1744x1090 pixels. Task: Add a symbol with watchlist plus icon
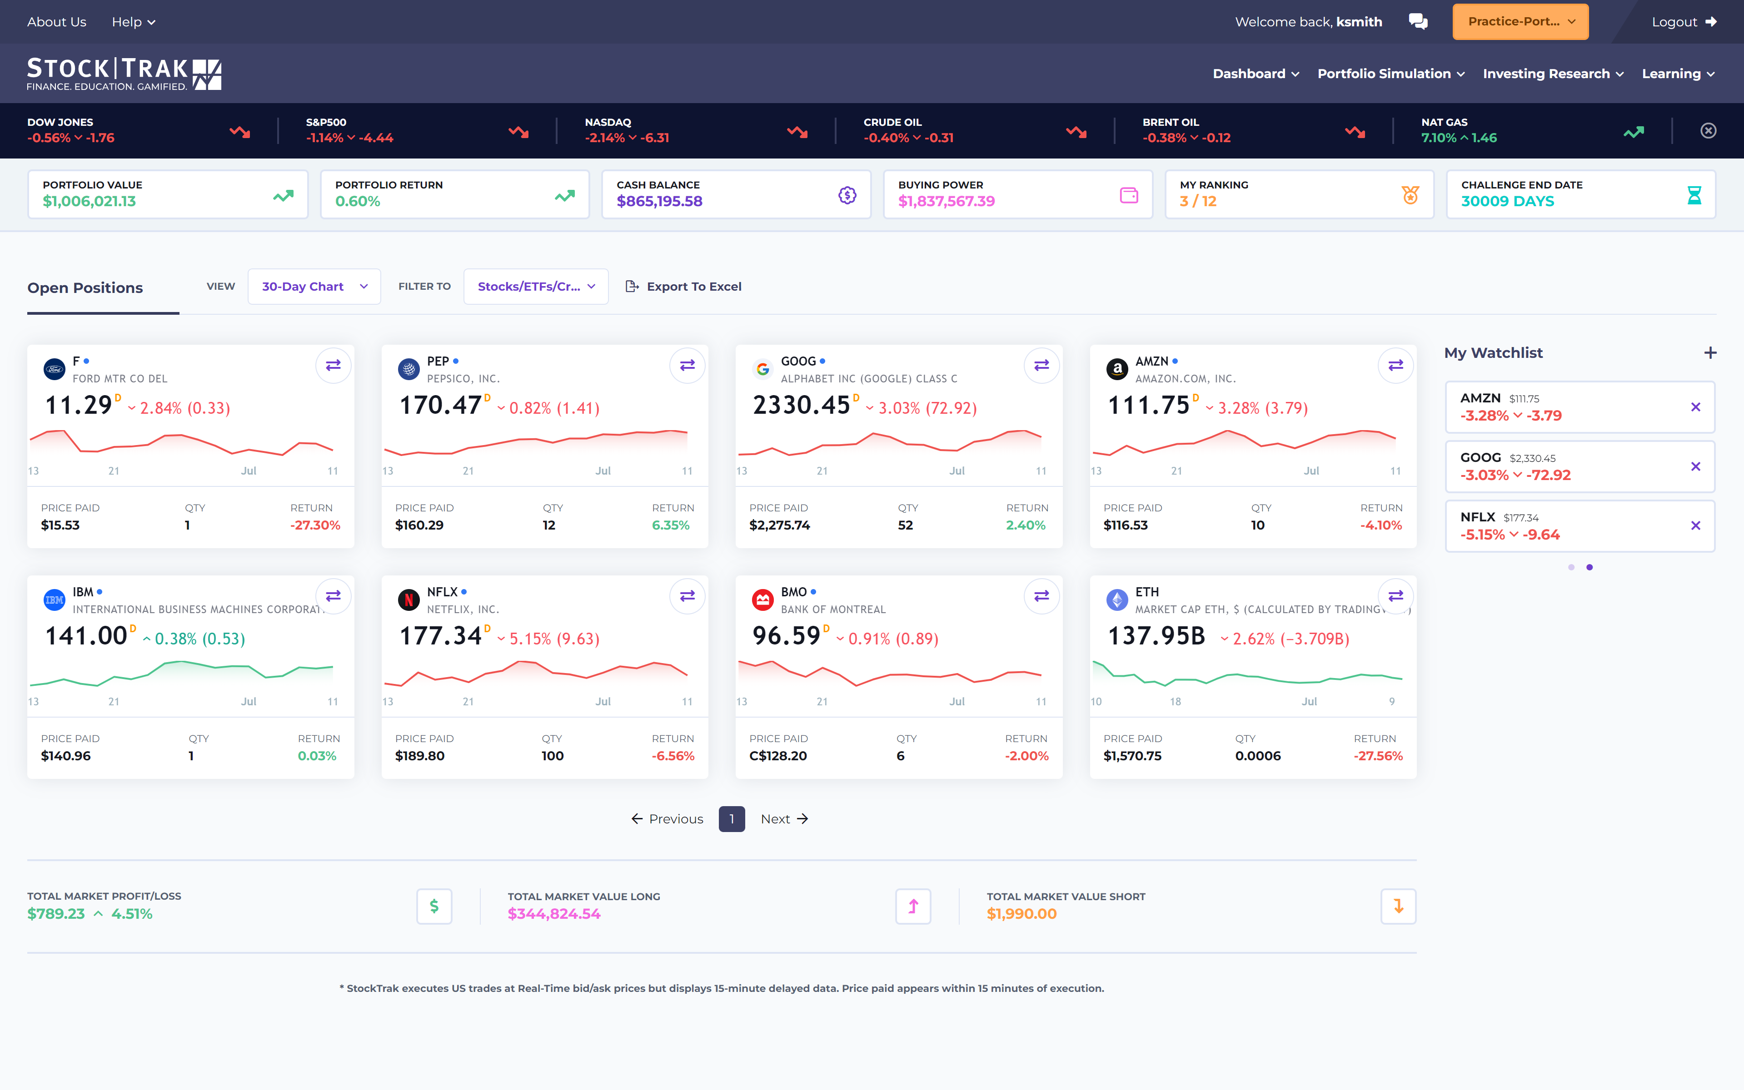coord(1709,352)
